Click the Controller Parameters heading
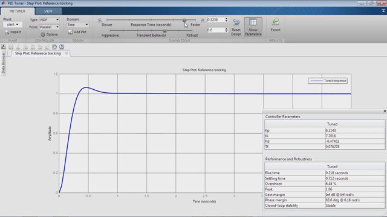Image resolution: width=387 pixels, height=217 pixels. 282,116
